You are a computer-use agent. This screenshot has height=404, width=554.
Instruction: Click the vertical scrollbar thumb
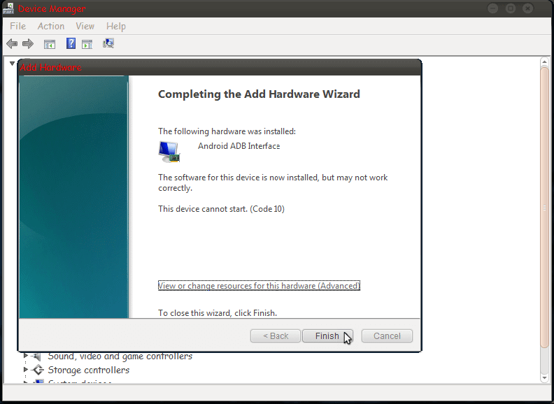point(544,208)
